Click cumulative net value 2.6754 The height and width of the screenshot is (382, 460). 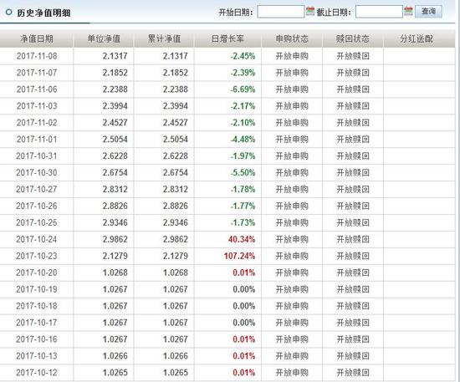point(176,172)
